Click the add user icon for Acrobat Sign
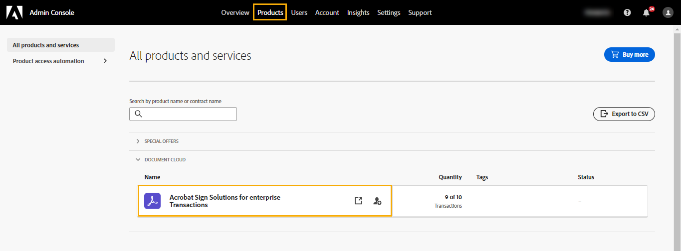 click(x=377, y=201)
